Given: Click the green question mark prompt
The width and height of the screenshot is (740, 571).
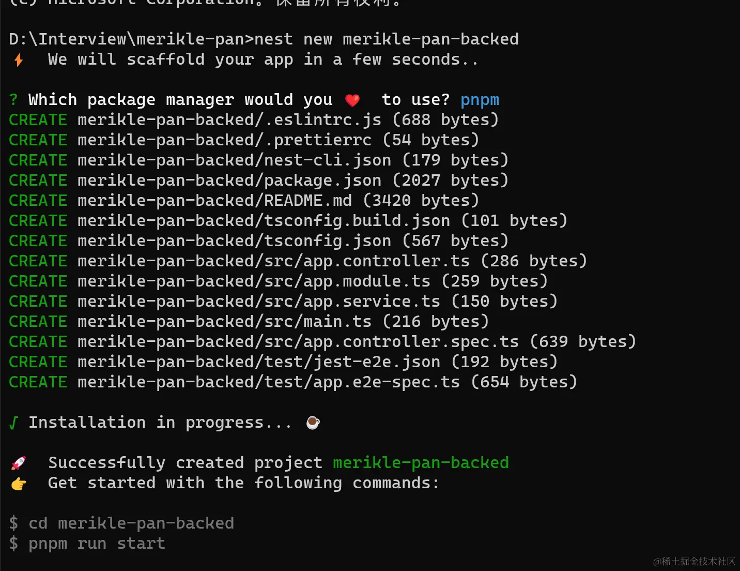Looking at the screenshot, I should [x=13, y=100].
